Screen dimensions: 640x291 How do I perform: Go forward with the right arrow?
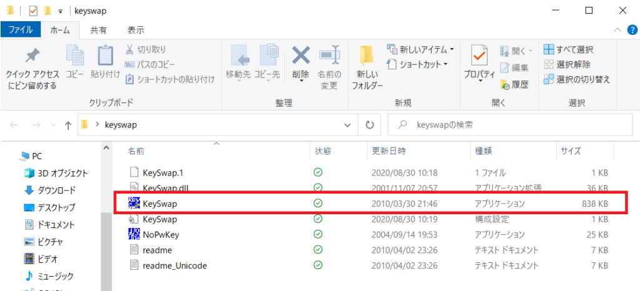tap(36, 125)
